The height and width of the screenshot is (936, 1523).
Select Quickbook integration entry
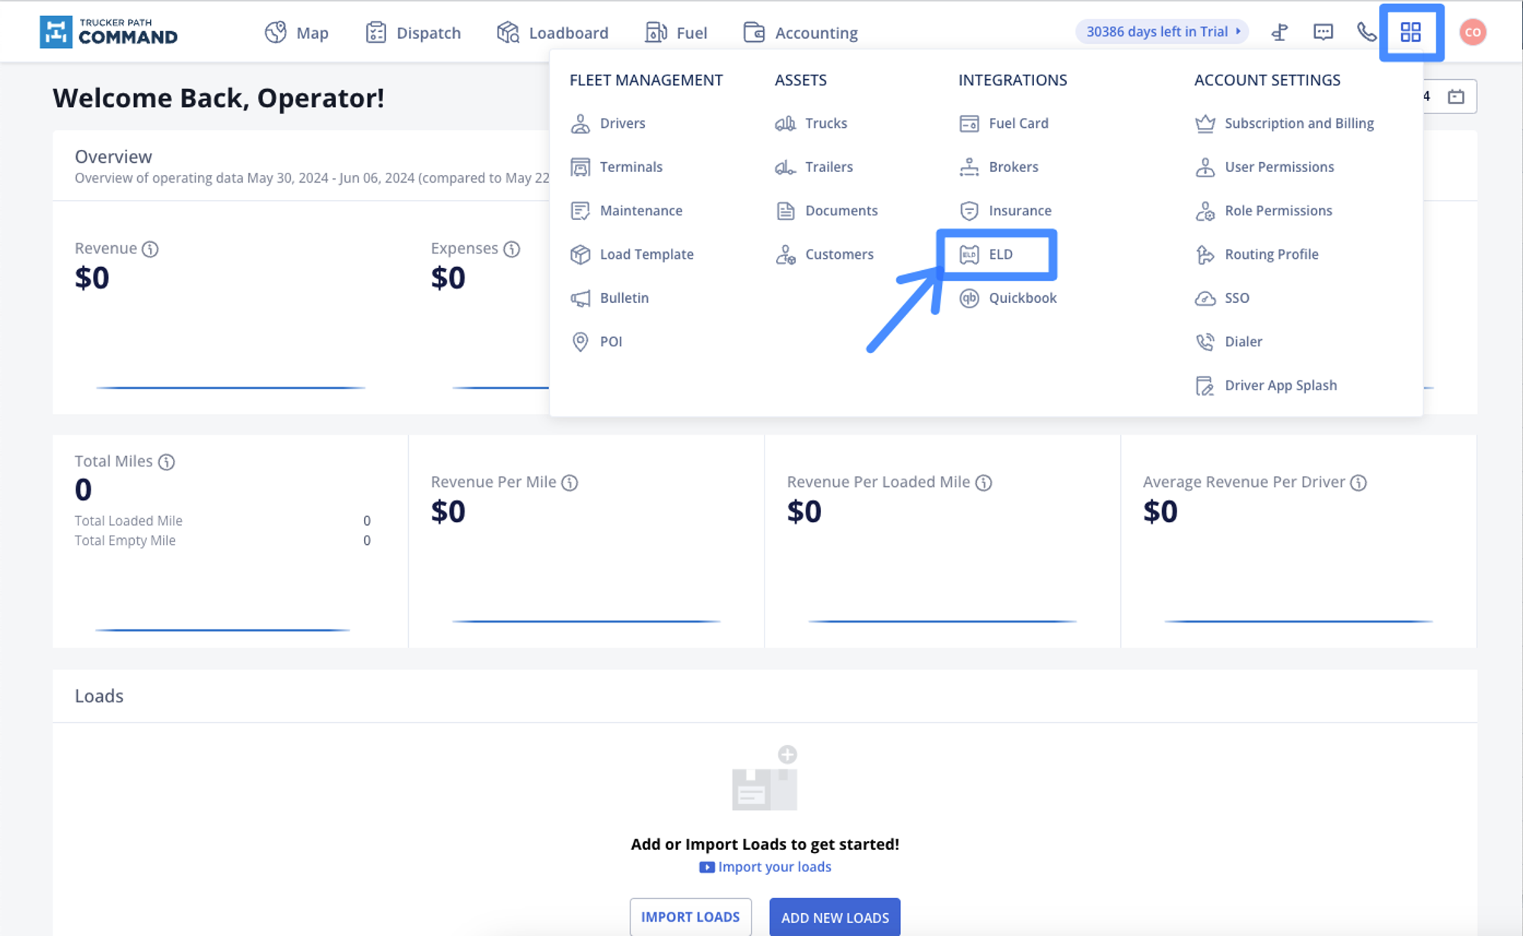[1022, 298]
